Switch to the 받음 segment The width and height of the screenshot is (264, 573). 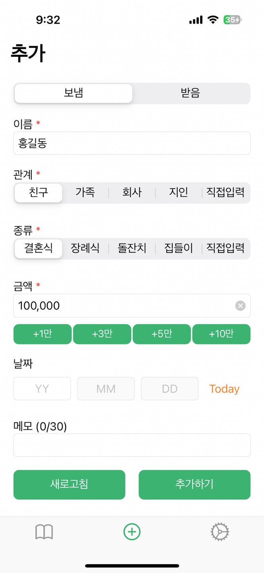pyautogui.click(x=191, y=94)
